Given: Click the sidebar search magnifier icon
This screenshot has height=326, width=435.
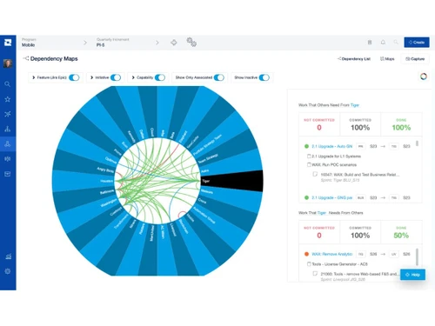Looking at the screenshot, I should click(8, 84).
